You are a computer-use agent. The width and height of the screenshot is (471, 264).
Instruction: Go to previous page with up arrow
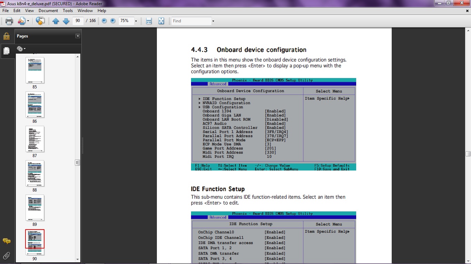pos(56,21)
